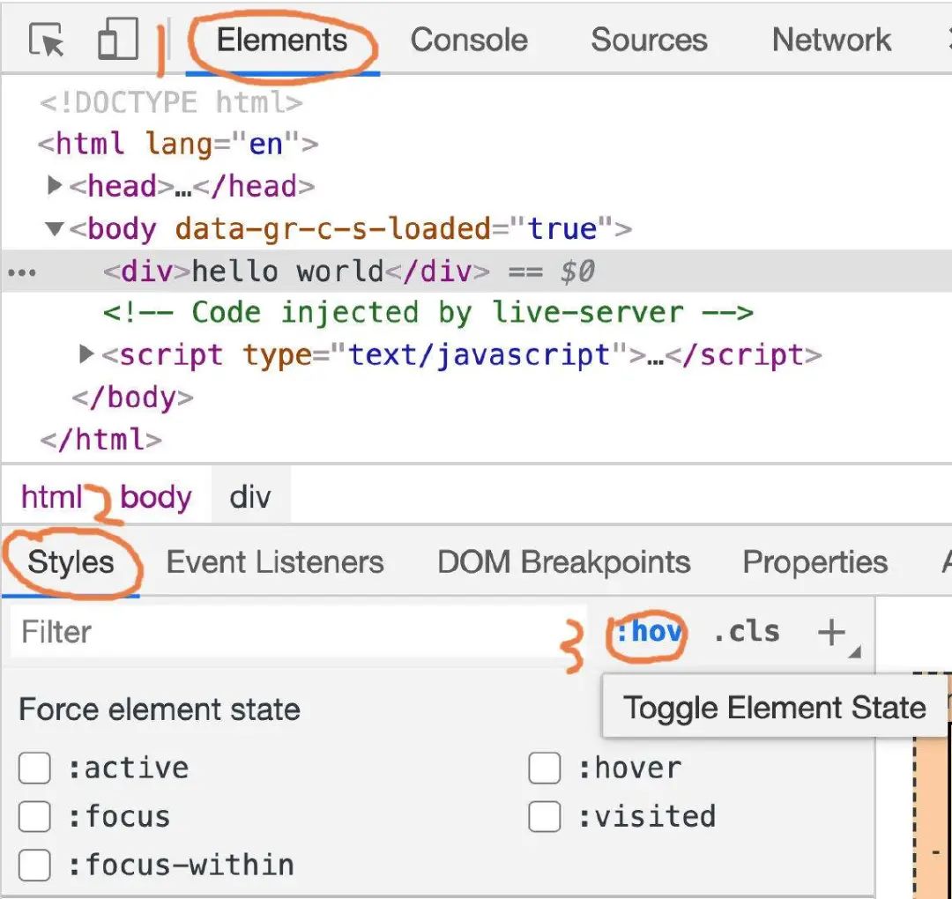Viewport: 952px width, 899px height.
Task: Click the "text/javascript" attribute value
Action: pos(479,355)
